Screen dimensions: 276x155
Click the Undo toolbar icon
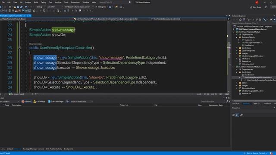(26, 7)
